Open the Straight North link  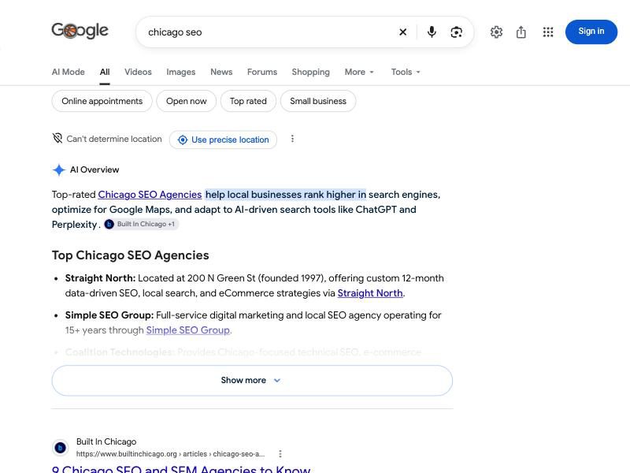[x=370, y=293]
